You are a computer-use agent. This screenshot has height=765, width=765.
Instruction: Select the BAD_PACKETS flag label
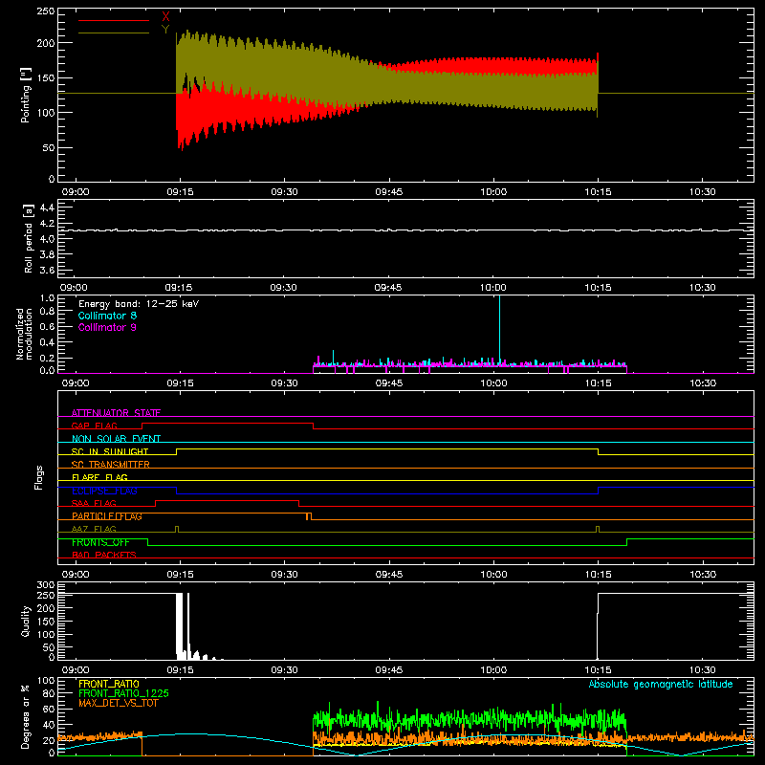click(x=104, y=555)
